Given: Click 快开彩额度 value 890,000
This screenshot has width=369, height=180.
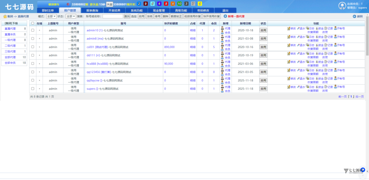Looking at the screenshot, I should click(169, 47).
